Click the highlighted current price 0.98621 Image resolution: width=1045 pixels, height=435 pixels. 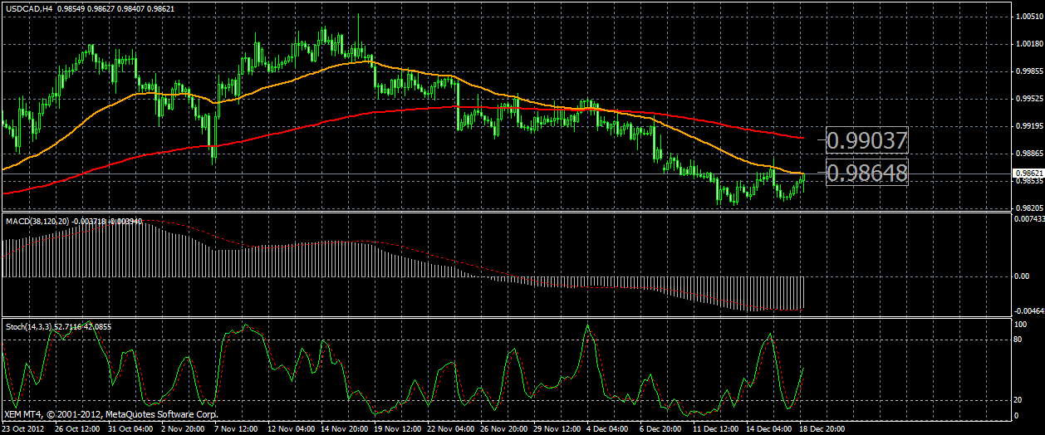[x=1028, y=174]
